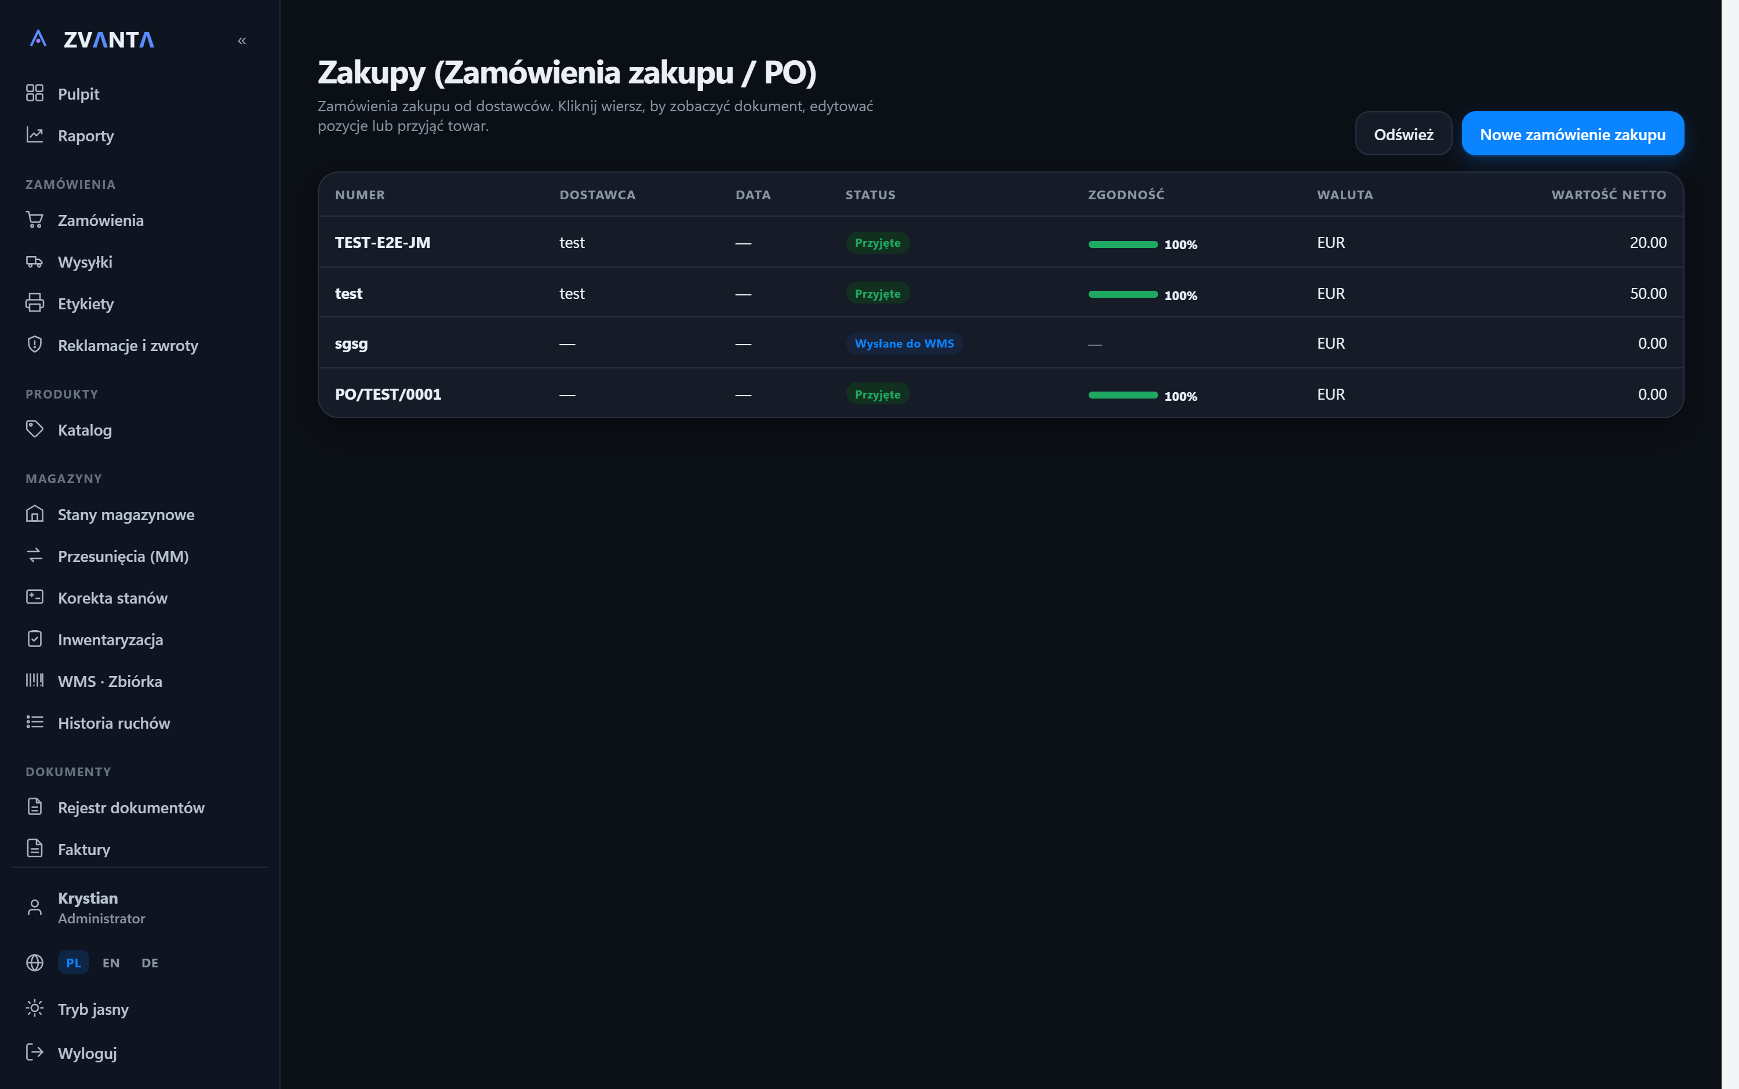The image size is (1739, 1089).
Task: Click the Rejestr dokumentów file icon
Action: point(35,807)
